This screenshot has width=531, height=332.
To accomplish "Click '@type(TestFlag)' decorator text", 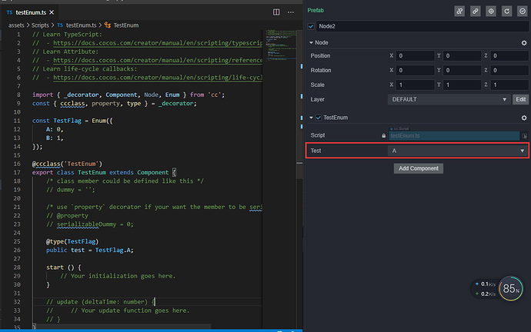I will coord(72,241).
